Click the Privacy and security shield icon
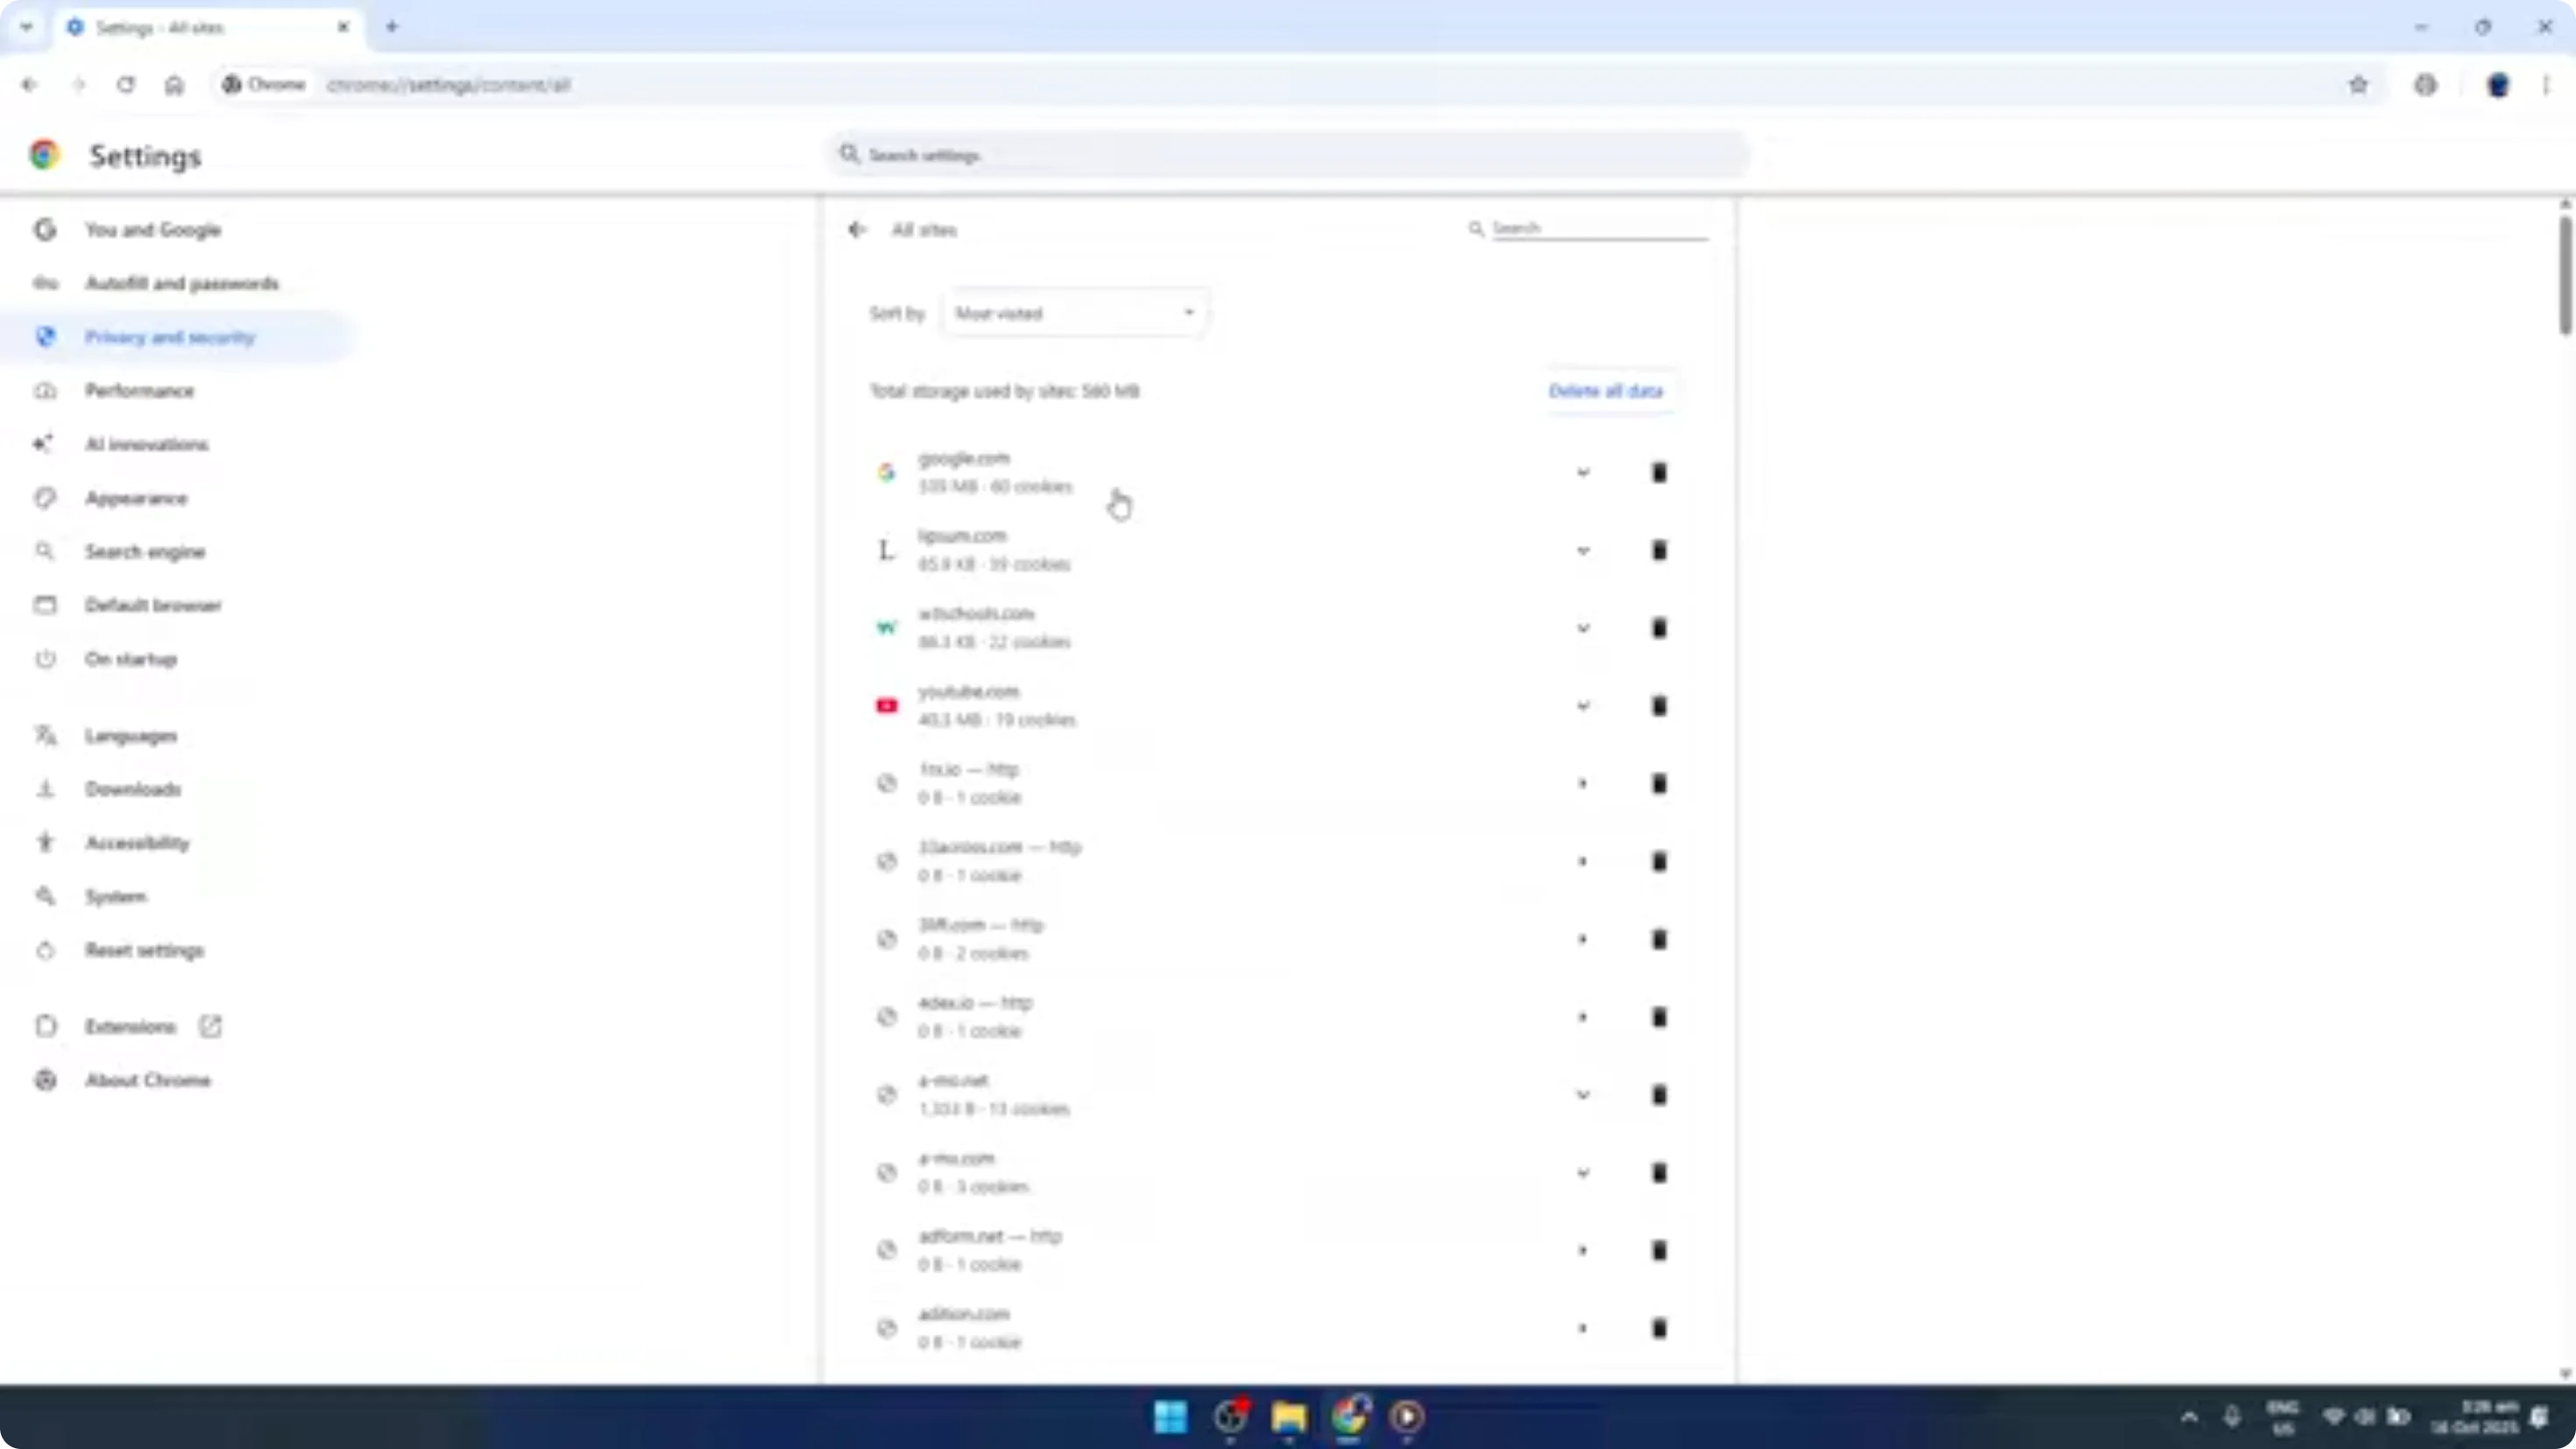Screen dimensions: 2576x1449 coord(45,337)
